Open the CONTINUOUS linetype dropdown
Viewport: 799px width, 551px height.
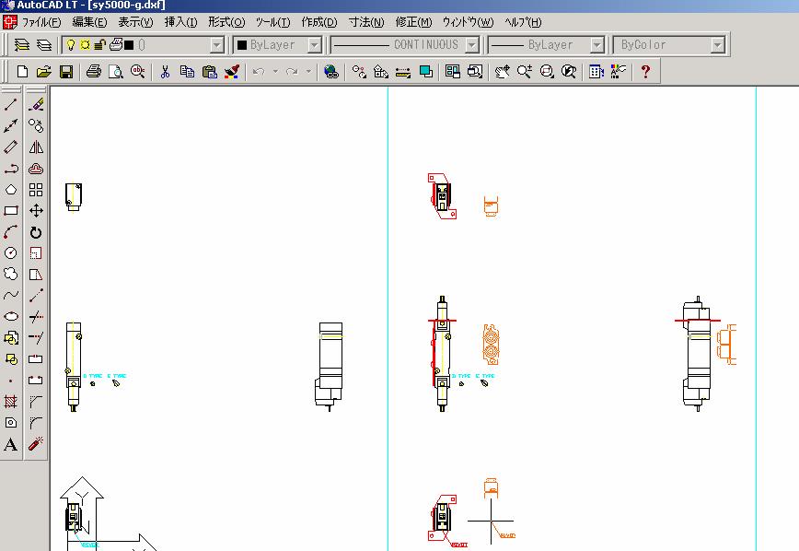point(472,45)
